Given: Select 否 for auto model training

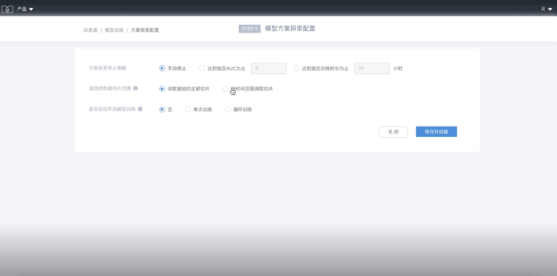Looking at the screenshot, I should tap(162, 110).
